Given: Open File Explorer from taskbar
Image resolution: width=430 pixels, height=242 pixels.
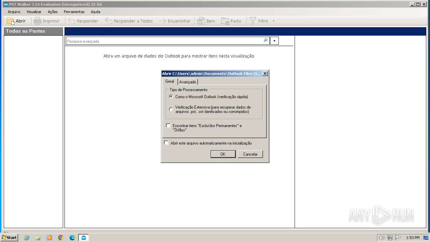Looking at the screenshot, I should point(38,238).
